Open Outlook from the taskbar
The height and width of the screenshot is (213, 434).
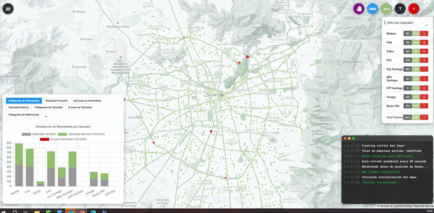click(x=71, y=211)
